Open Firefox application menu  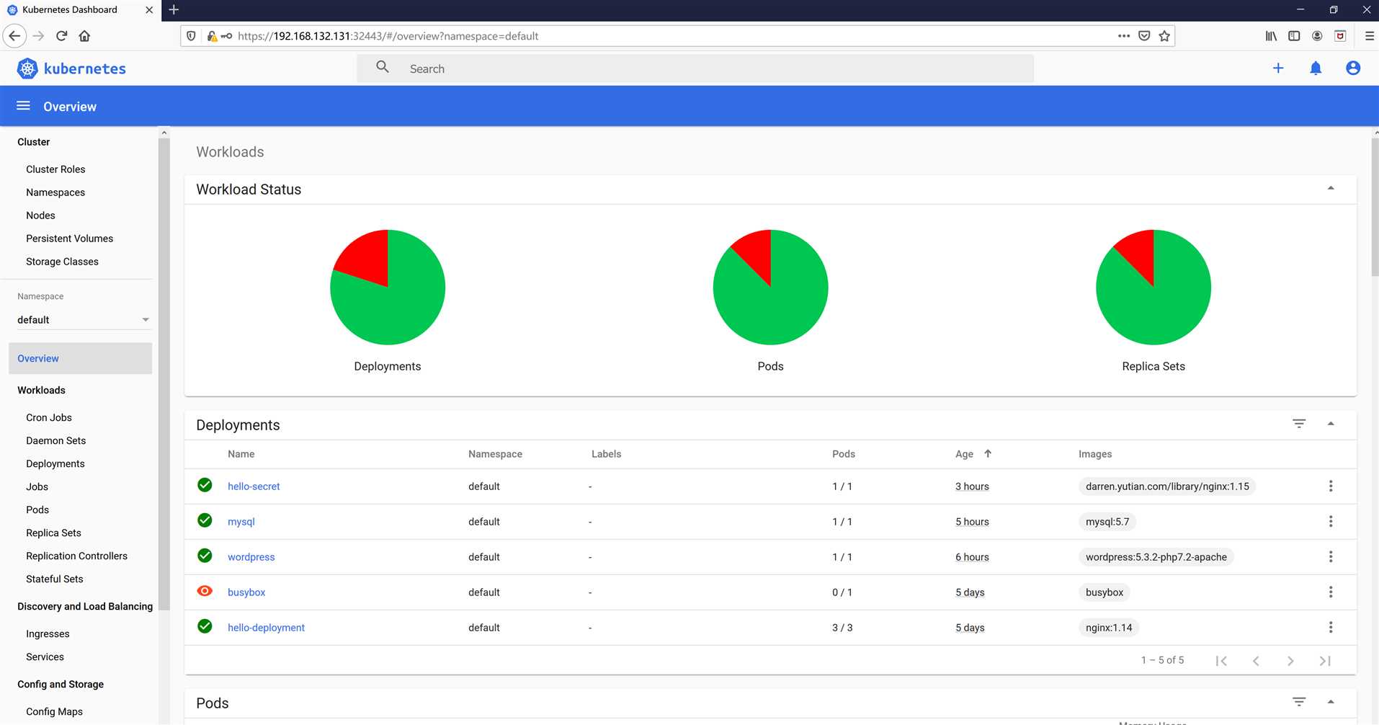click(x=1369, y=36)
